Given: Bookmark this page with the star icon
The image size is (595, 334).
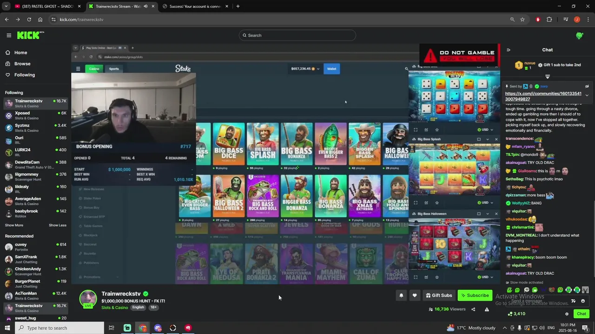Looking at the screenshot, I should (x=522, y=19).
